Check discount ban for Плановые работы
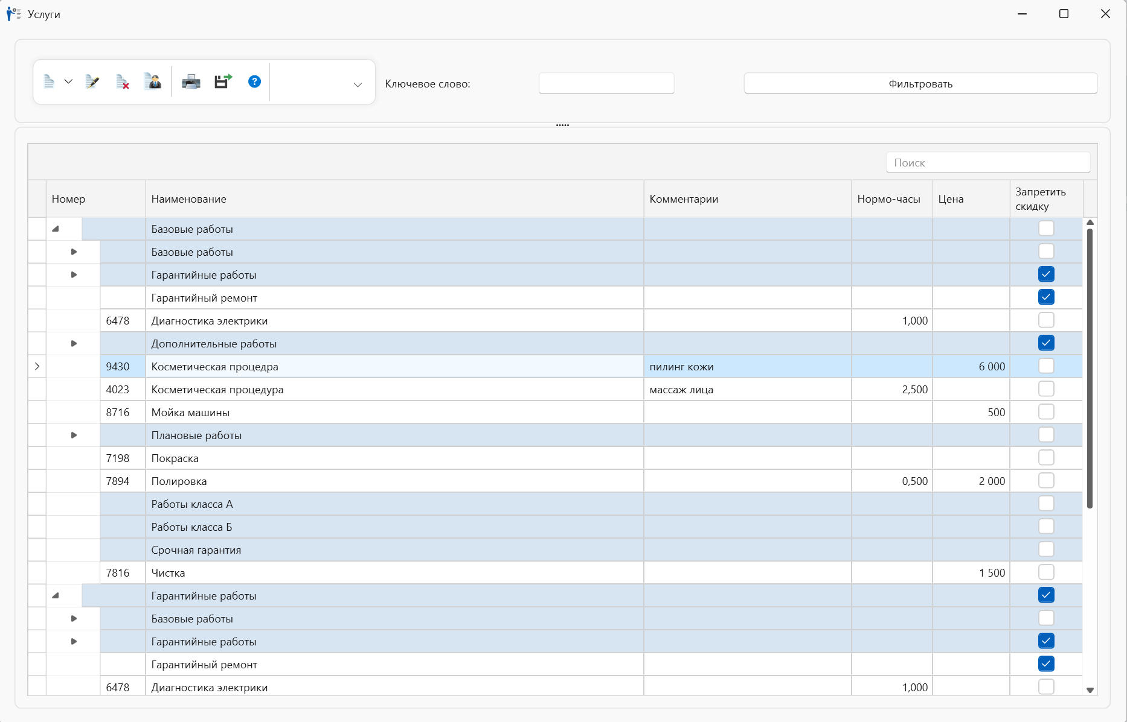 coord(1046,434)
